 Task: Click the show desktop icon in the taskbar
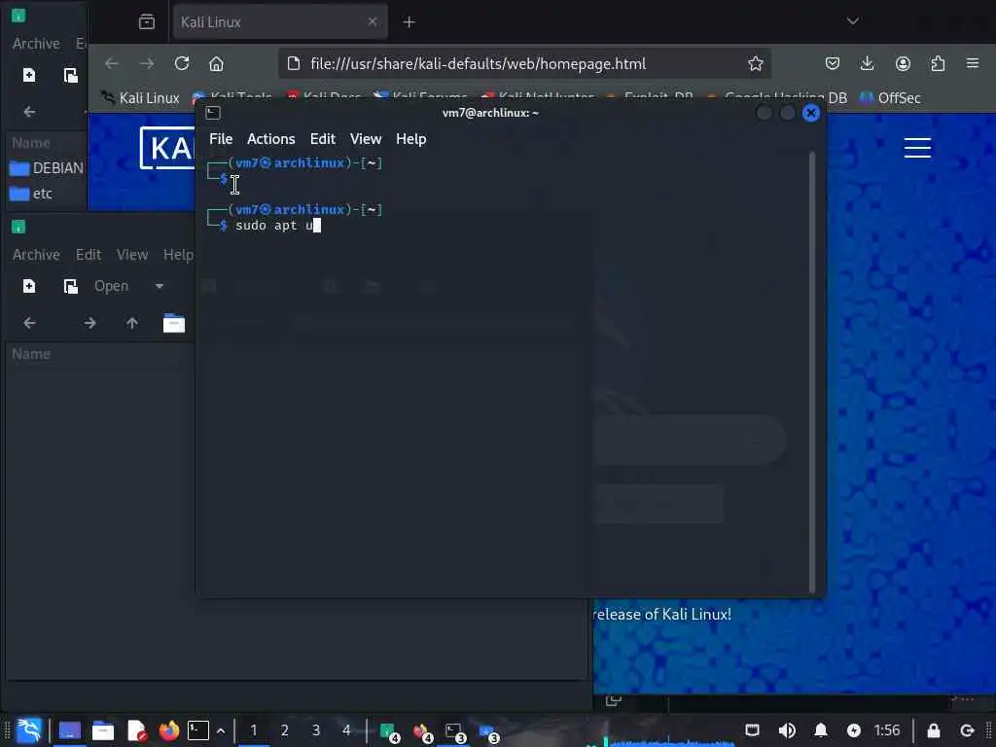pyautogui.click(x=70, y=730)
